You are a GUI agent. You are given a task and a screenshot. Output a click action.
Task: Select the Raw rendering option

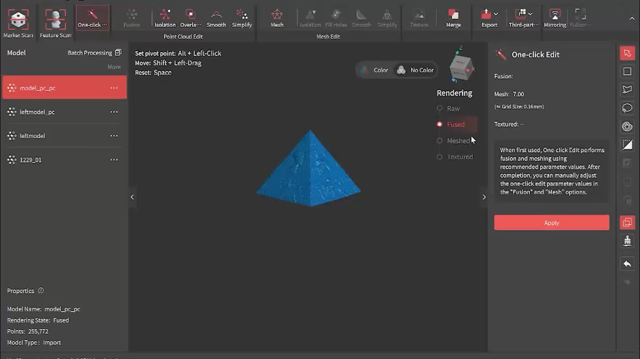pos(440,109)
